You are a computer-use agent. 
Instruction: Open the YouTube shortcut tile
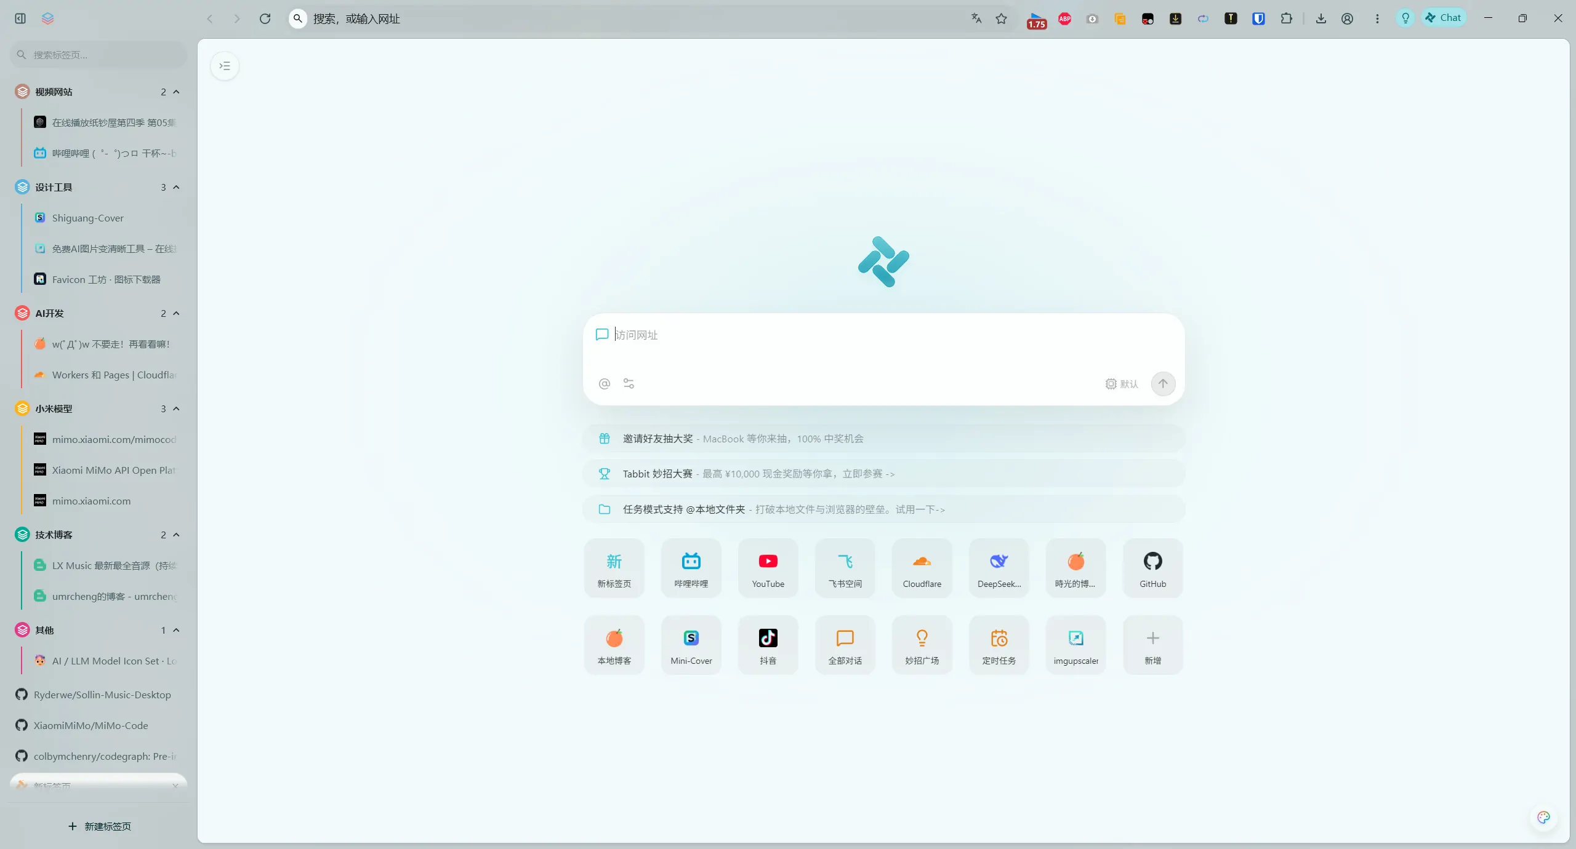coord(768,568)
